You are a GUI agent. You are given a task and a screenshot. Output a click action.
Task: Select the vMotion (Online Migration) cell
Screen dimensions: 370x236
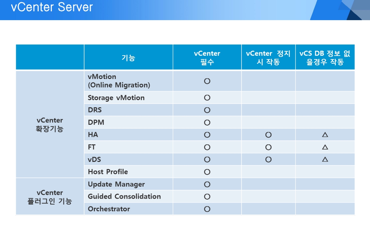pos(128,81)
